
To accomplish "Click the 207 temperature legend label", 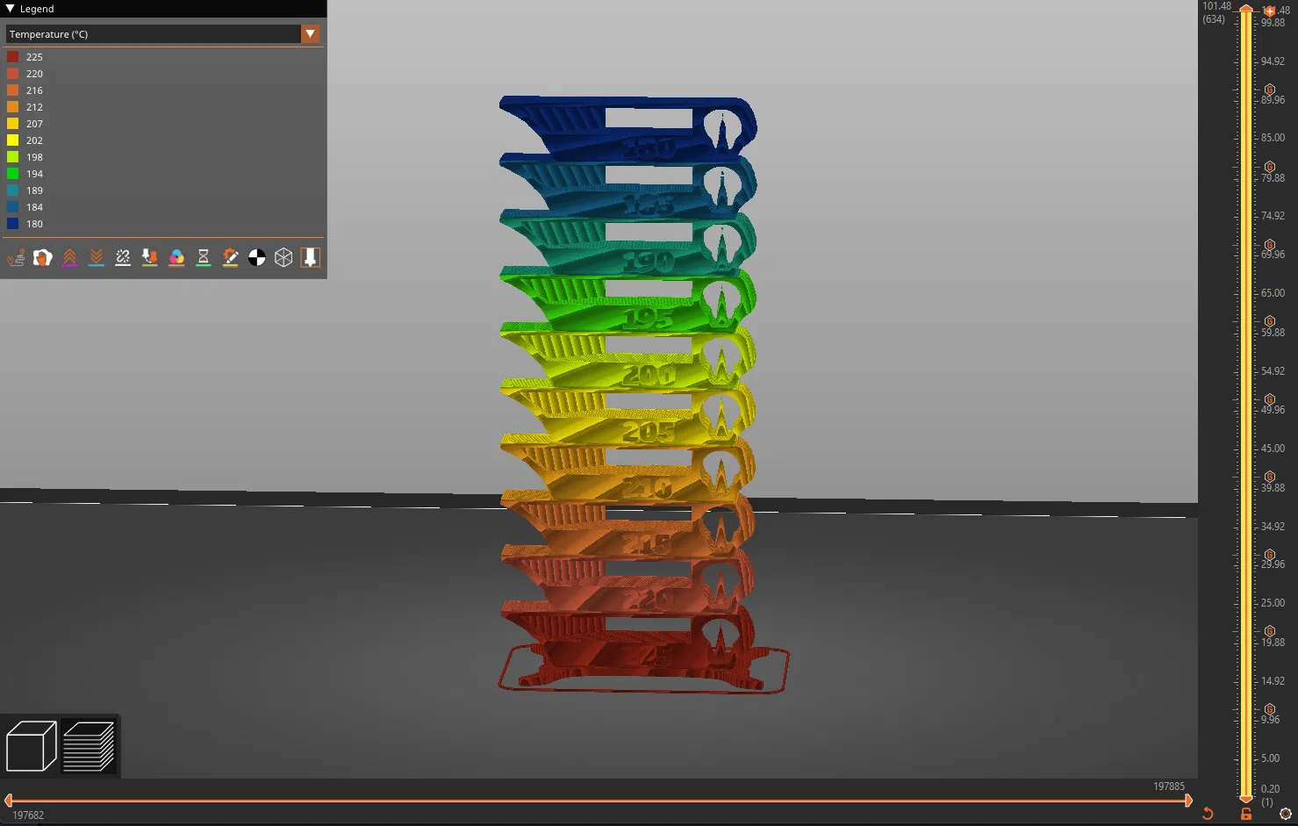I will click(x=34, y=124).
